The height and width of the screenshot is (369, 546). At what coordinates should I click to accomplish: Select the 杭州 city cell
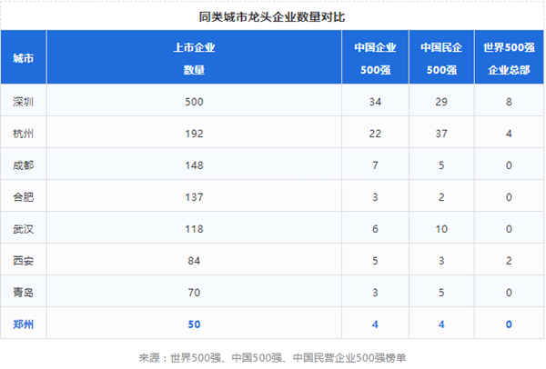24,133
